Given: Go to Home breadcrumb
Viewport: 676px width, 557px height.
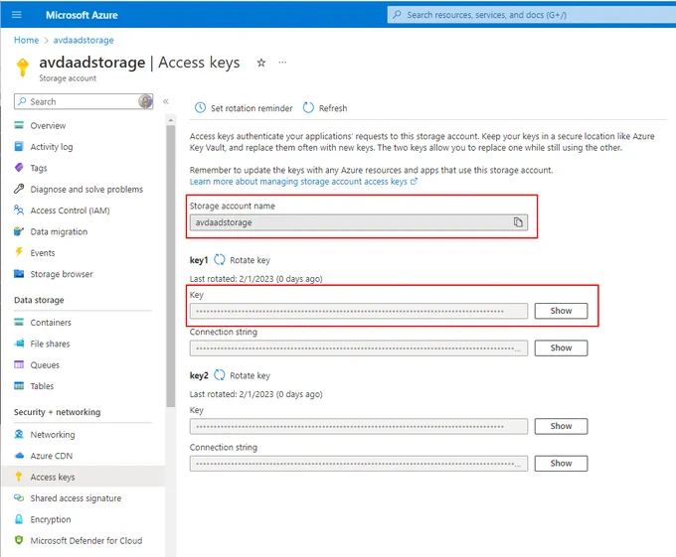Looking at the screenshot, I should pyautogui.click(x=26, y=40).
